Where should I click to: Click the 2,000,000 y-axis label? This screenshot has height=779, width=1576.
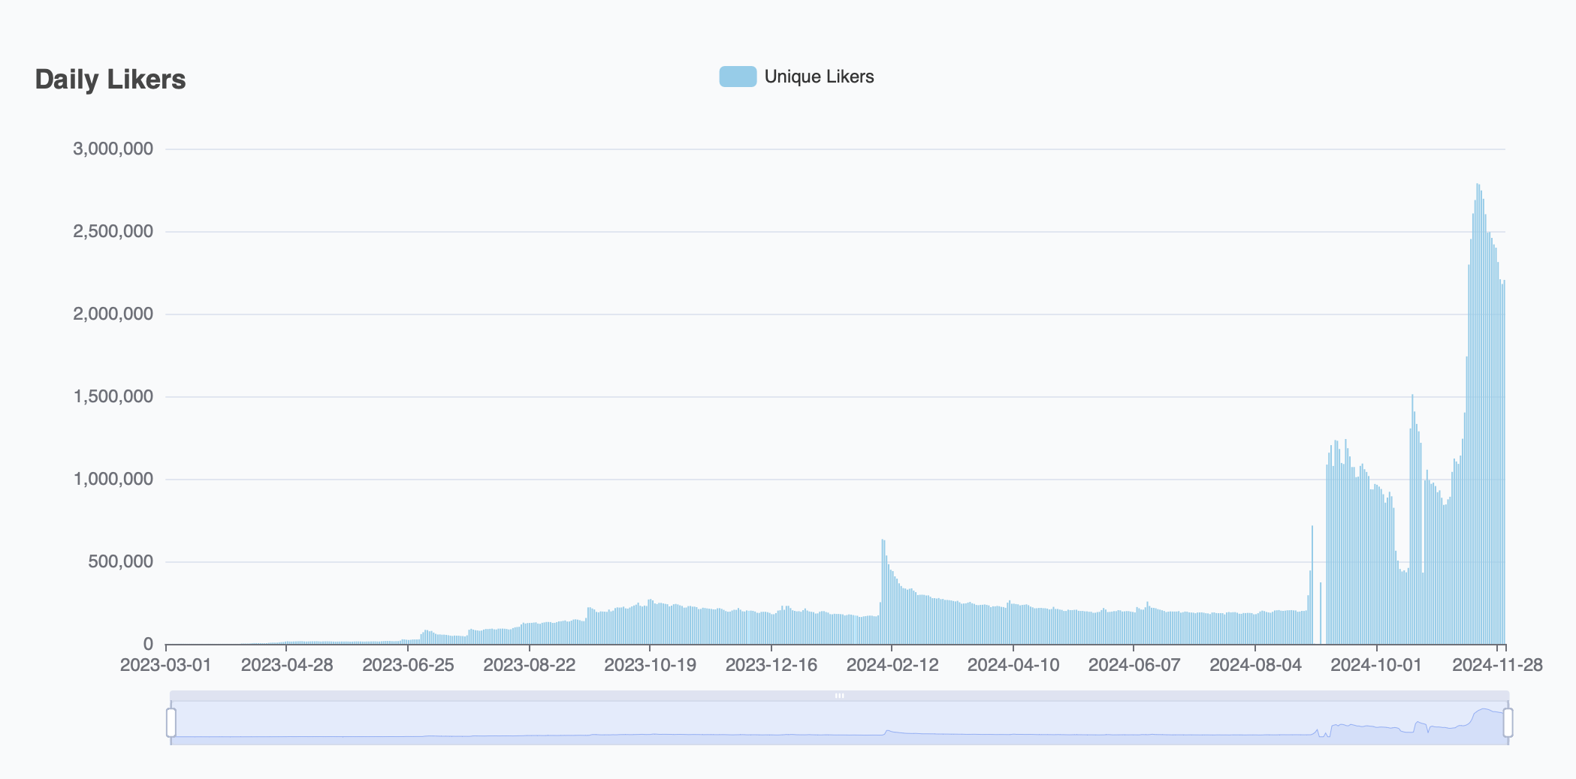coord(113,314)
